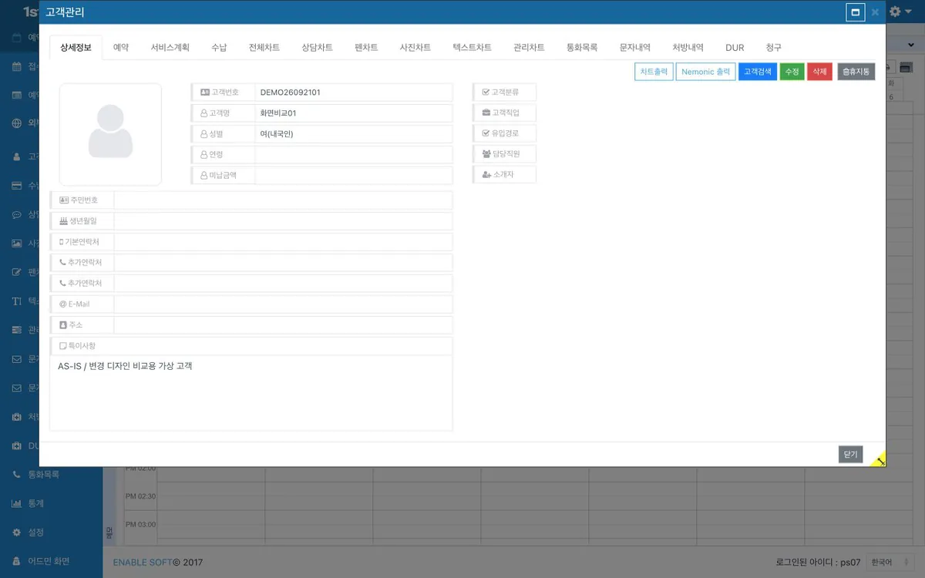Click the 고객분류 label with the checkmark icon

(505, 92)
